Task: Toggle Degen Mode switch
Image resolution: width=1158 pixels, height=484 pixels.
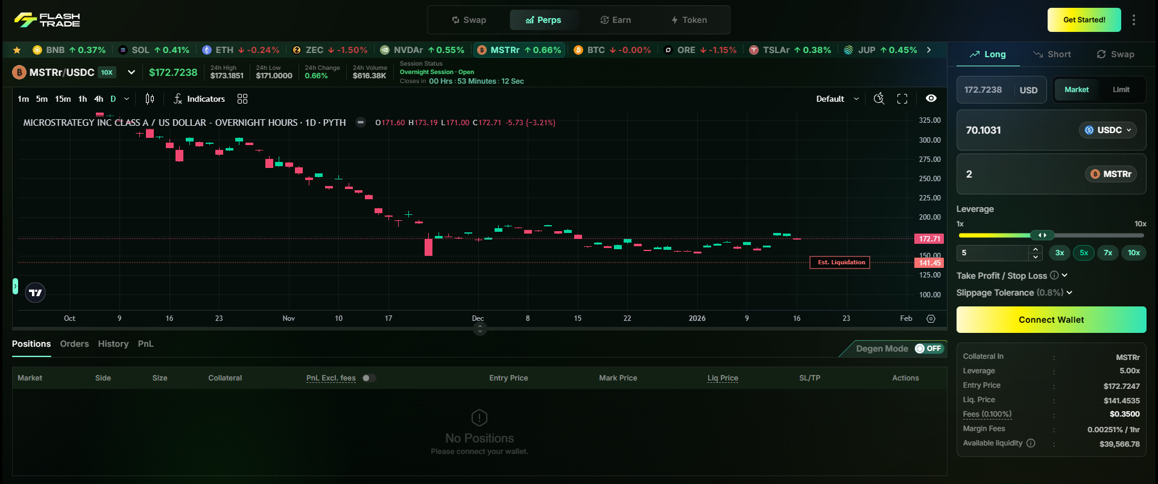Action: 928,349
